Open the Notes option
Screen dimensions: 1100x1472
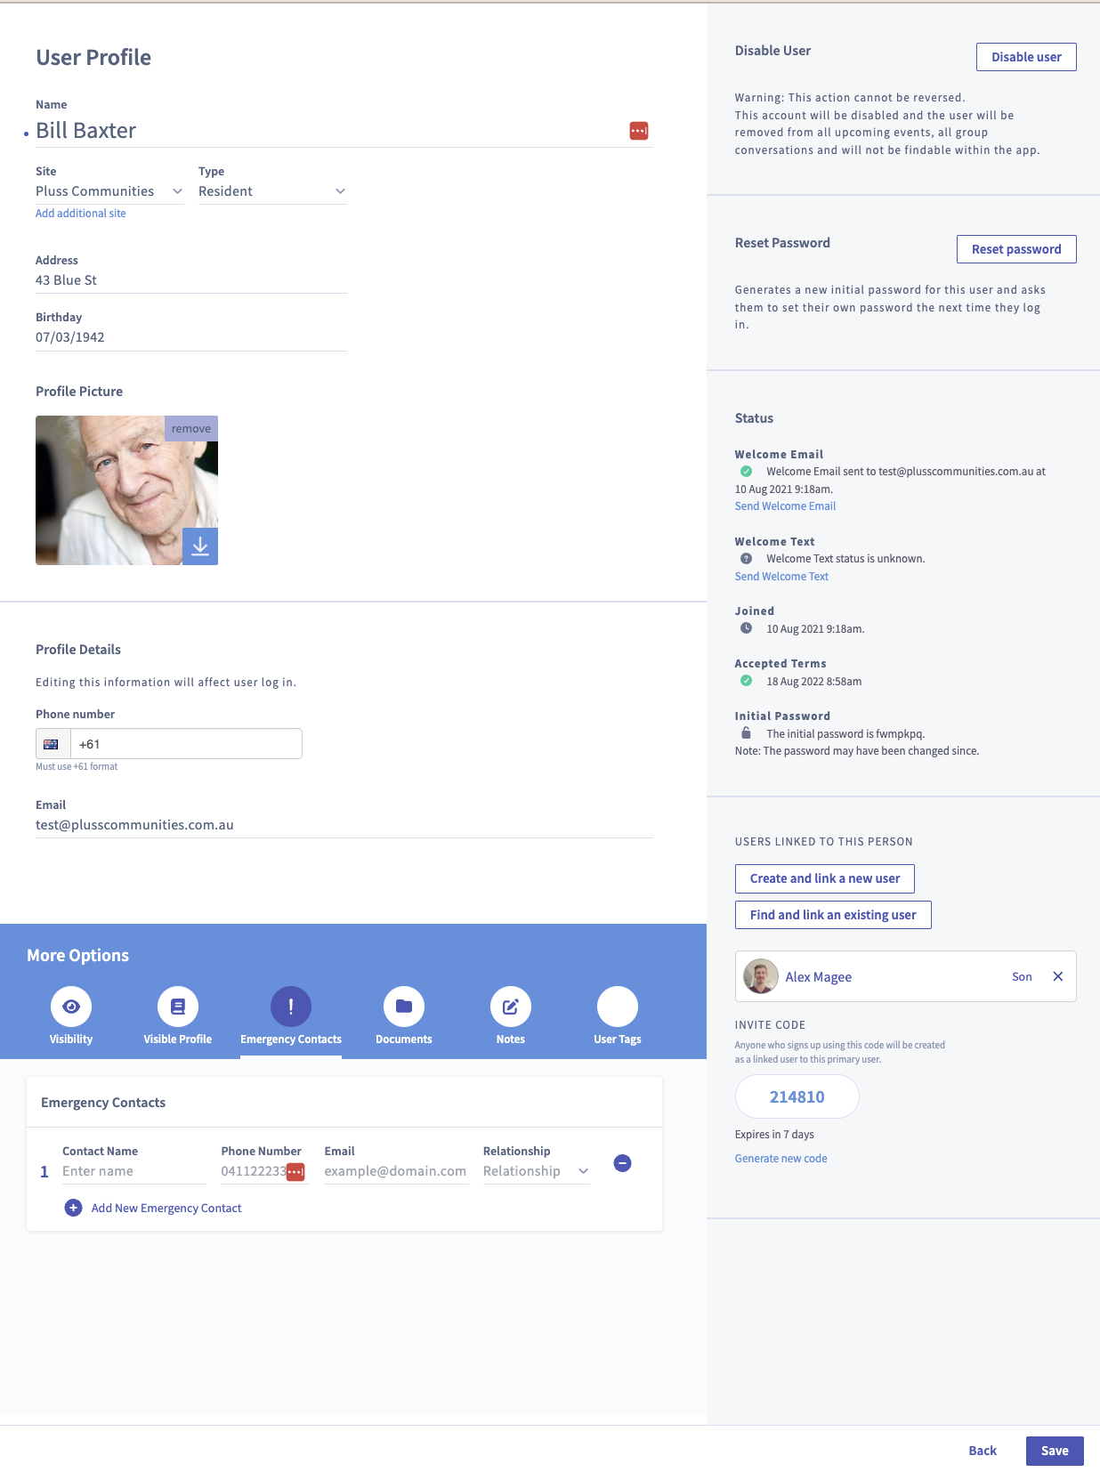tap(511, 1007)
